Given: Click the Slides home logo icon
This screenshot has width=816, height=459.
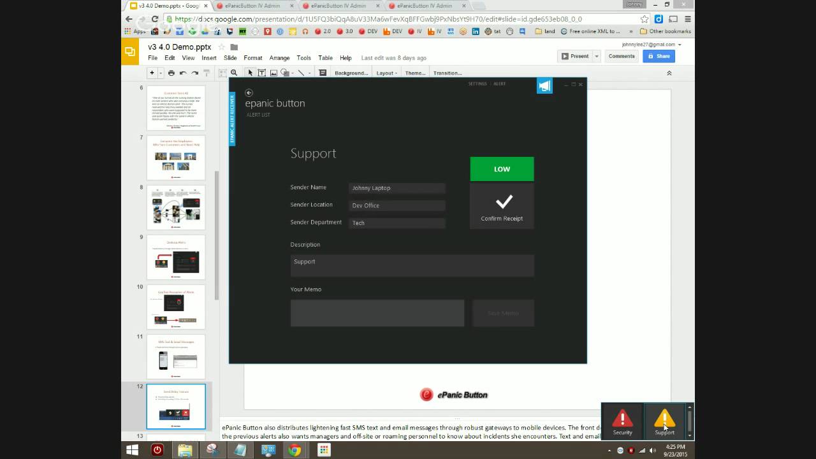Looking at the screenshot, I should [x=130, y=52].
